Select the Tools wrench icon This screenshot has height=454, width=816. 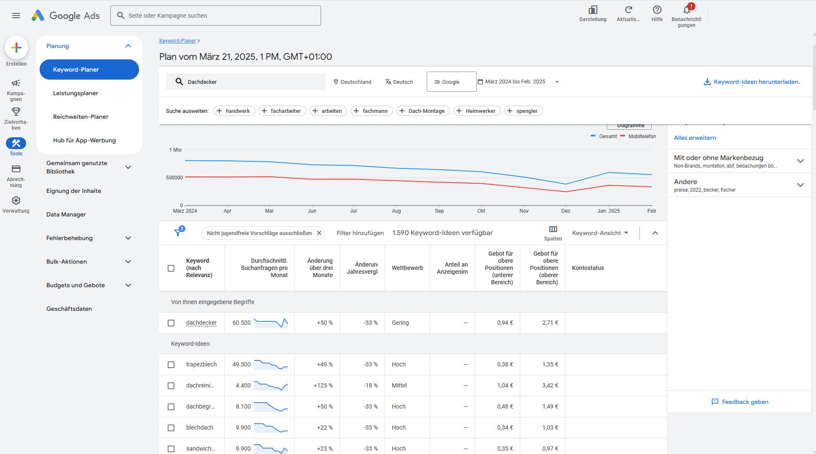[16, 143]
